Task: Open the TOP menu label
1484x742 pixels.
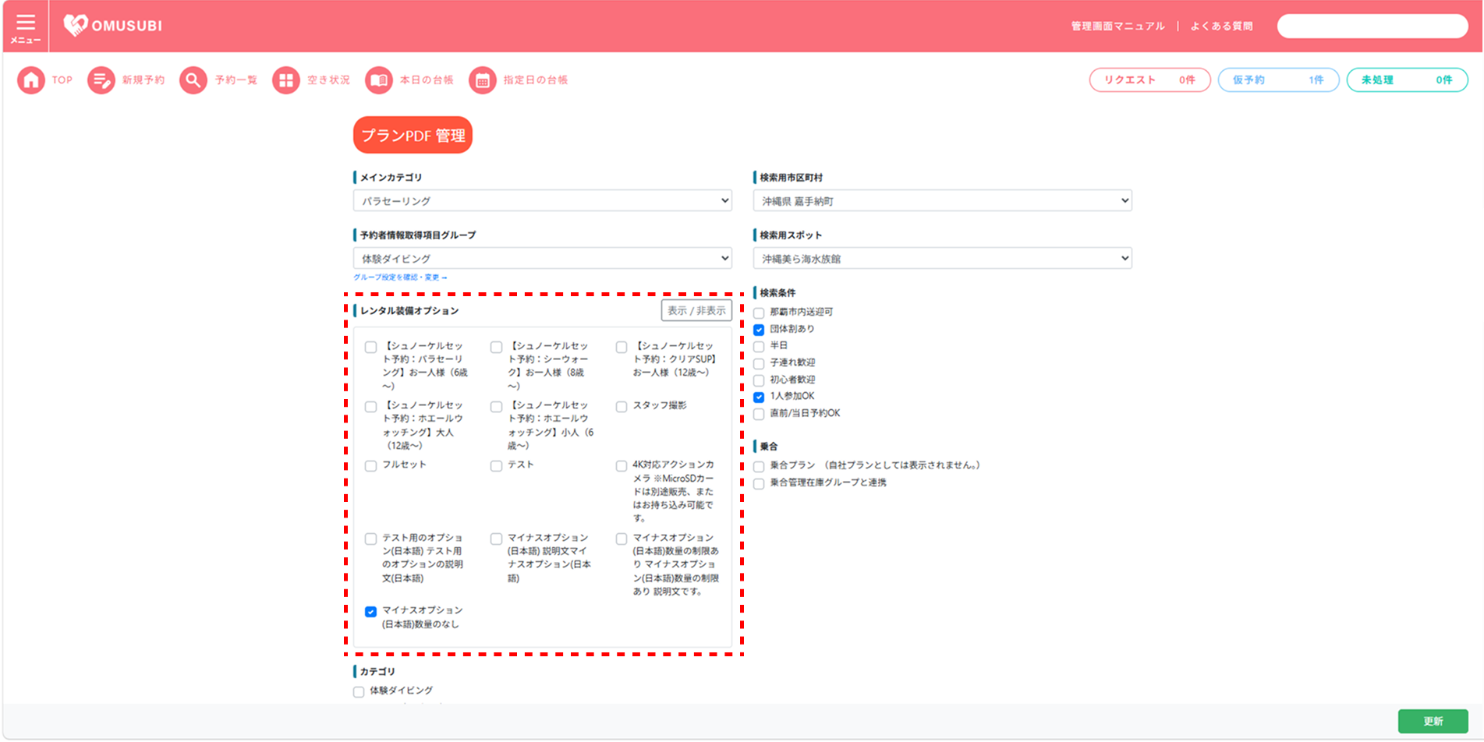Action: point(62,80)
